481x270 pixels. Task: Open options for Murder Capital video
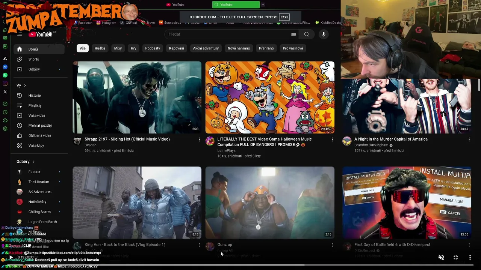coord(469,139)
